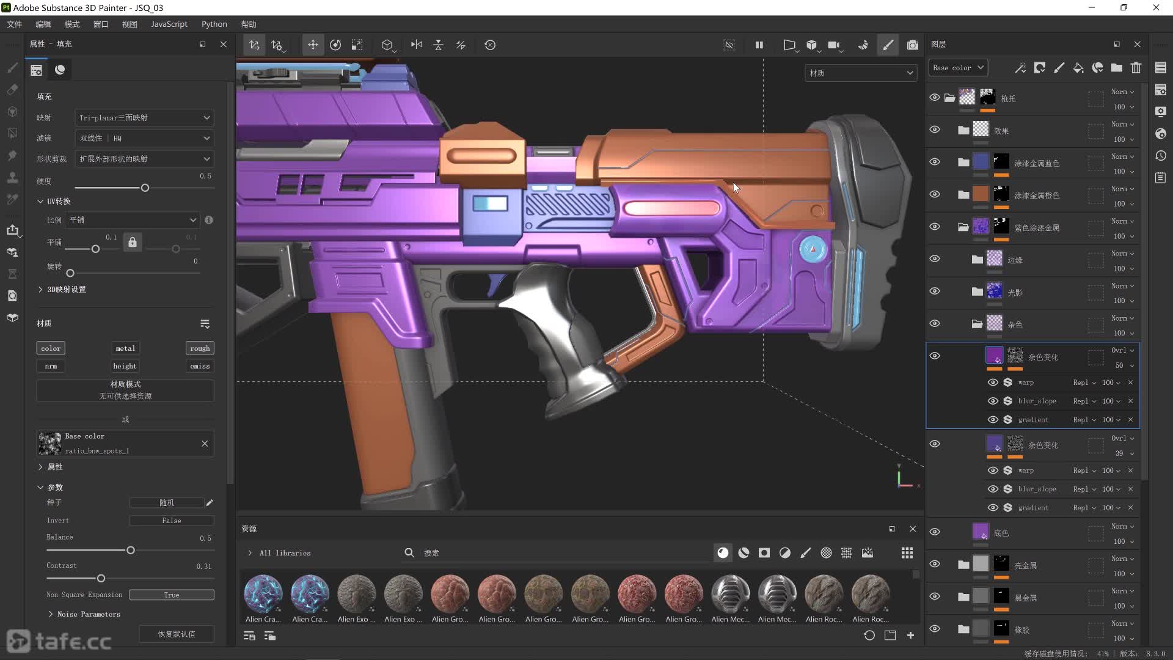This screenshot has height=660, width=1173.
Task: Open the JavaScript menu
Action: point(169,24)
